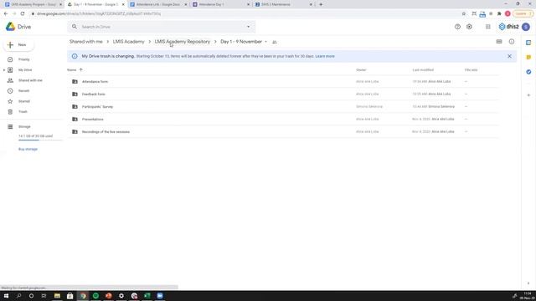Click the shared folder people icon

(x=274, y=42)
